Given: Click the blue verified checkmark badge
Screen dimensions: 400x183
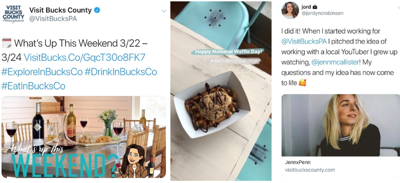Looking at the screenshot, I should pyautogui.click(x=97, y=10).
